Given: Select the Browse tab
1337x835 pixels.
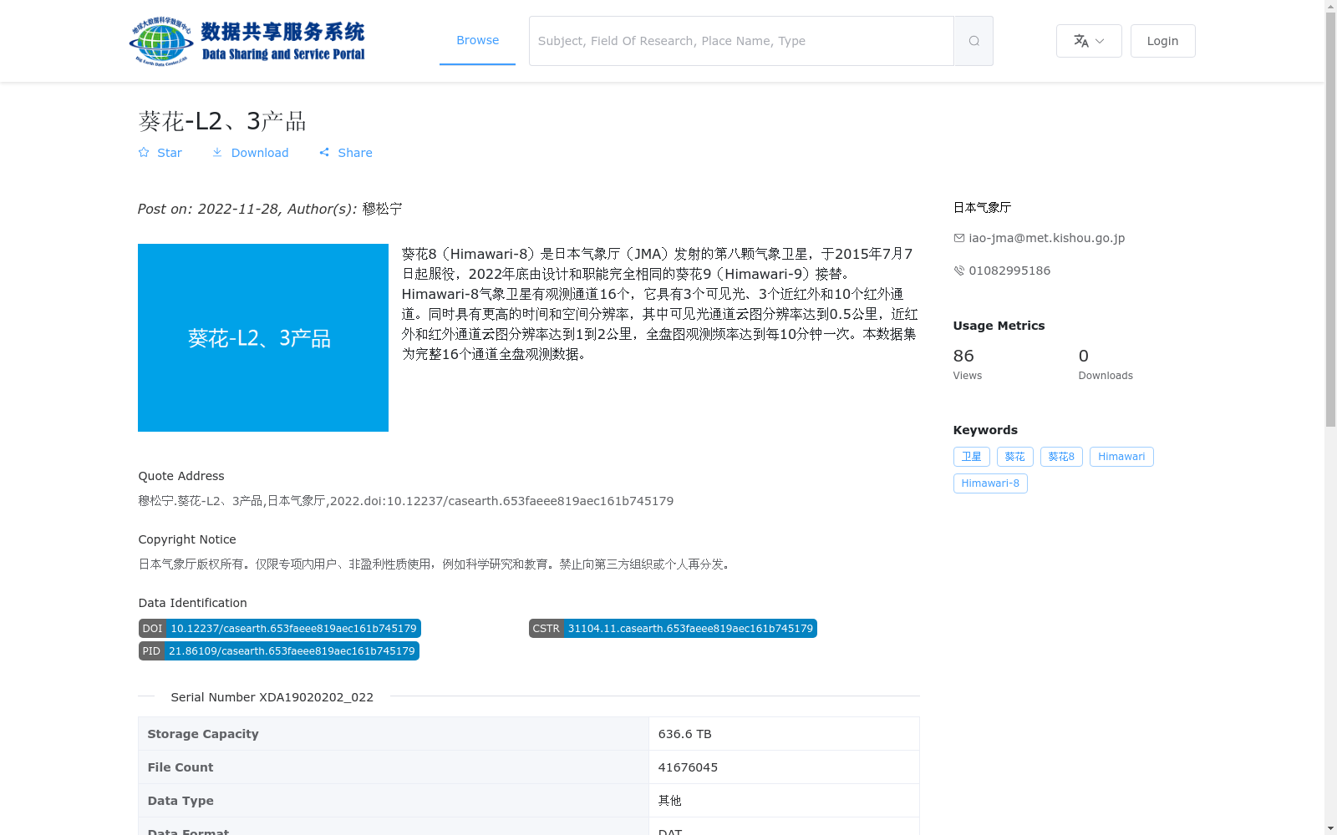Looking at the screenshot, I should point(477,40).
